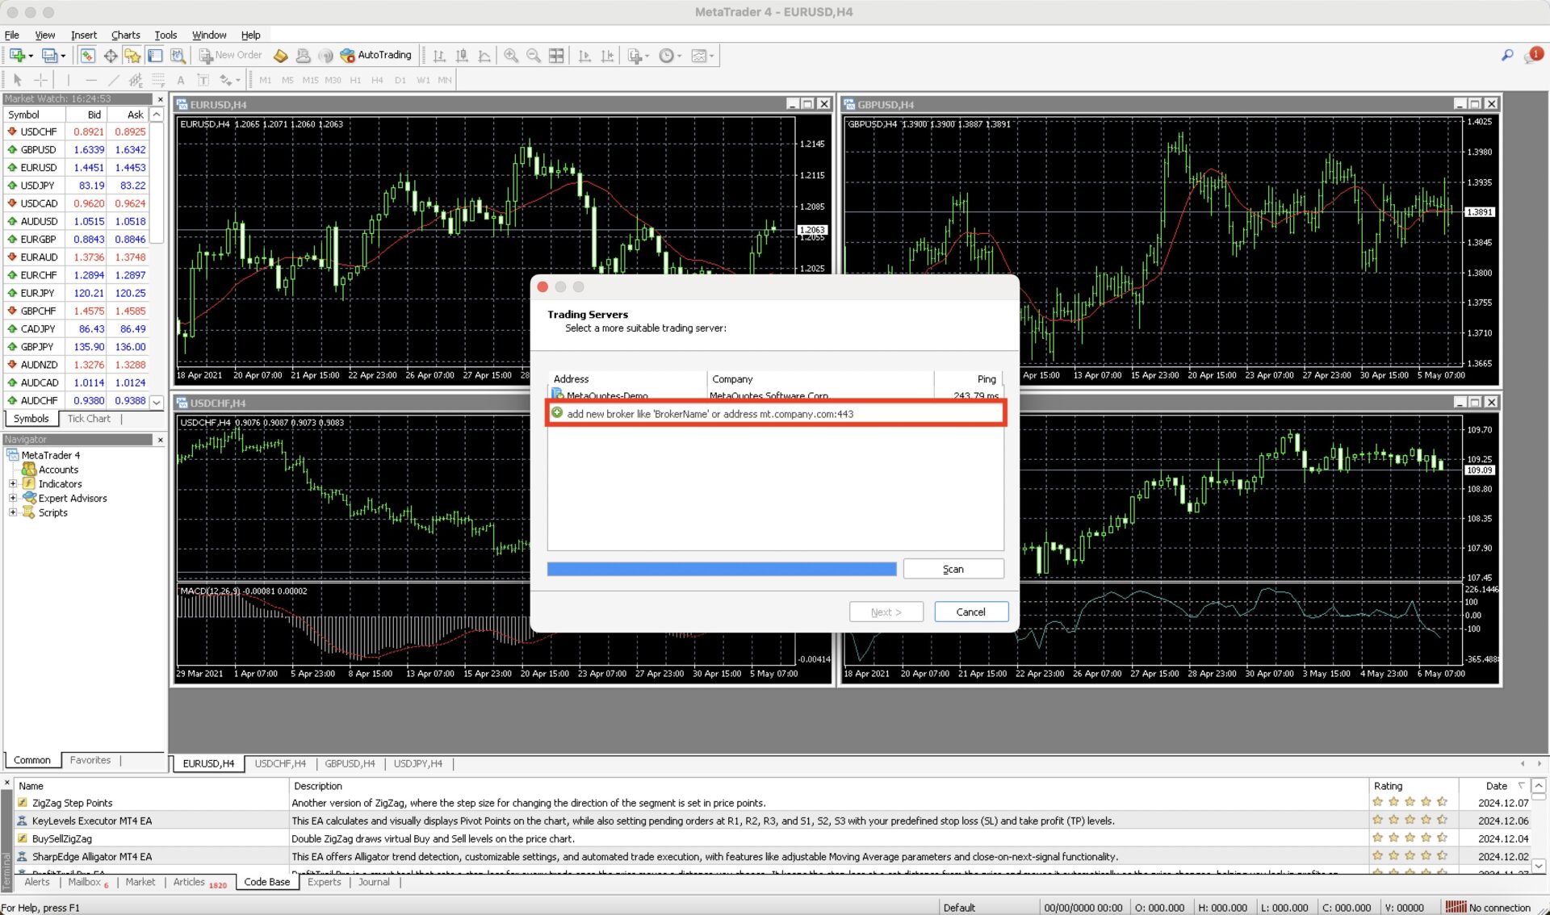This screenshot has width=1550, height=915.
Task: Open the Strategy Tester toolbar icon
Action: (x=178, y=56)
